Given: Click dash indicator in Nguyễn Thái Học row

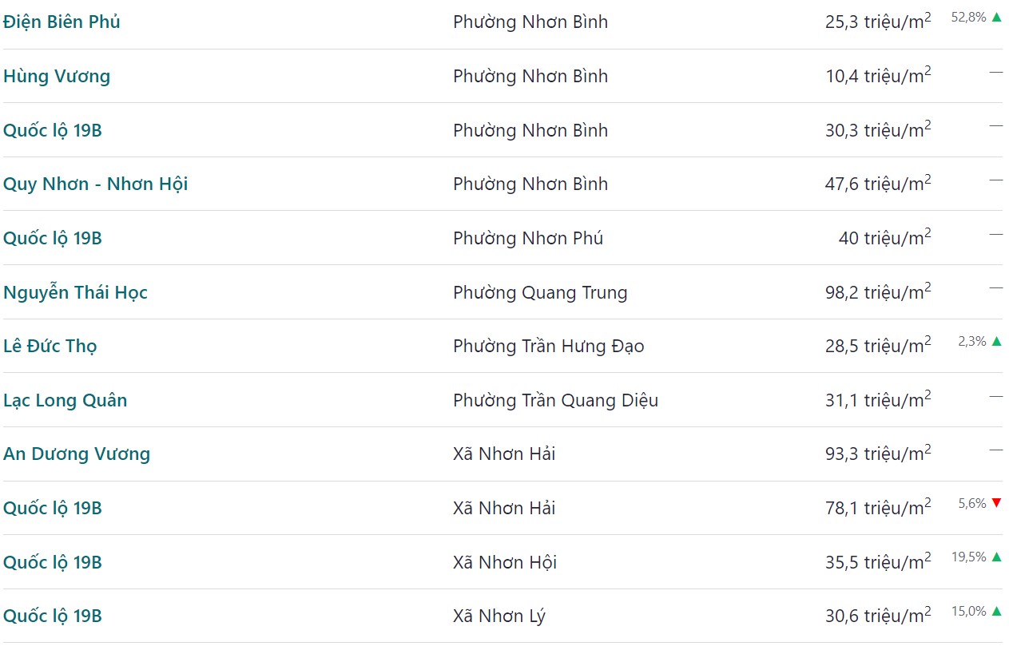Looking at the screenshot, I should click(x=995, y=287).
